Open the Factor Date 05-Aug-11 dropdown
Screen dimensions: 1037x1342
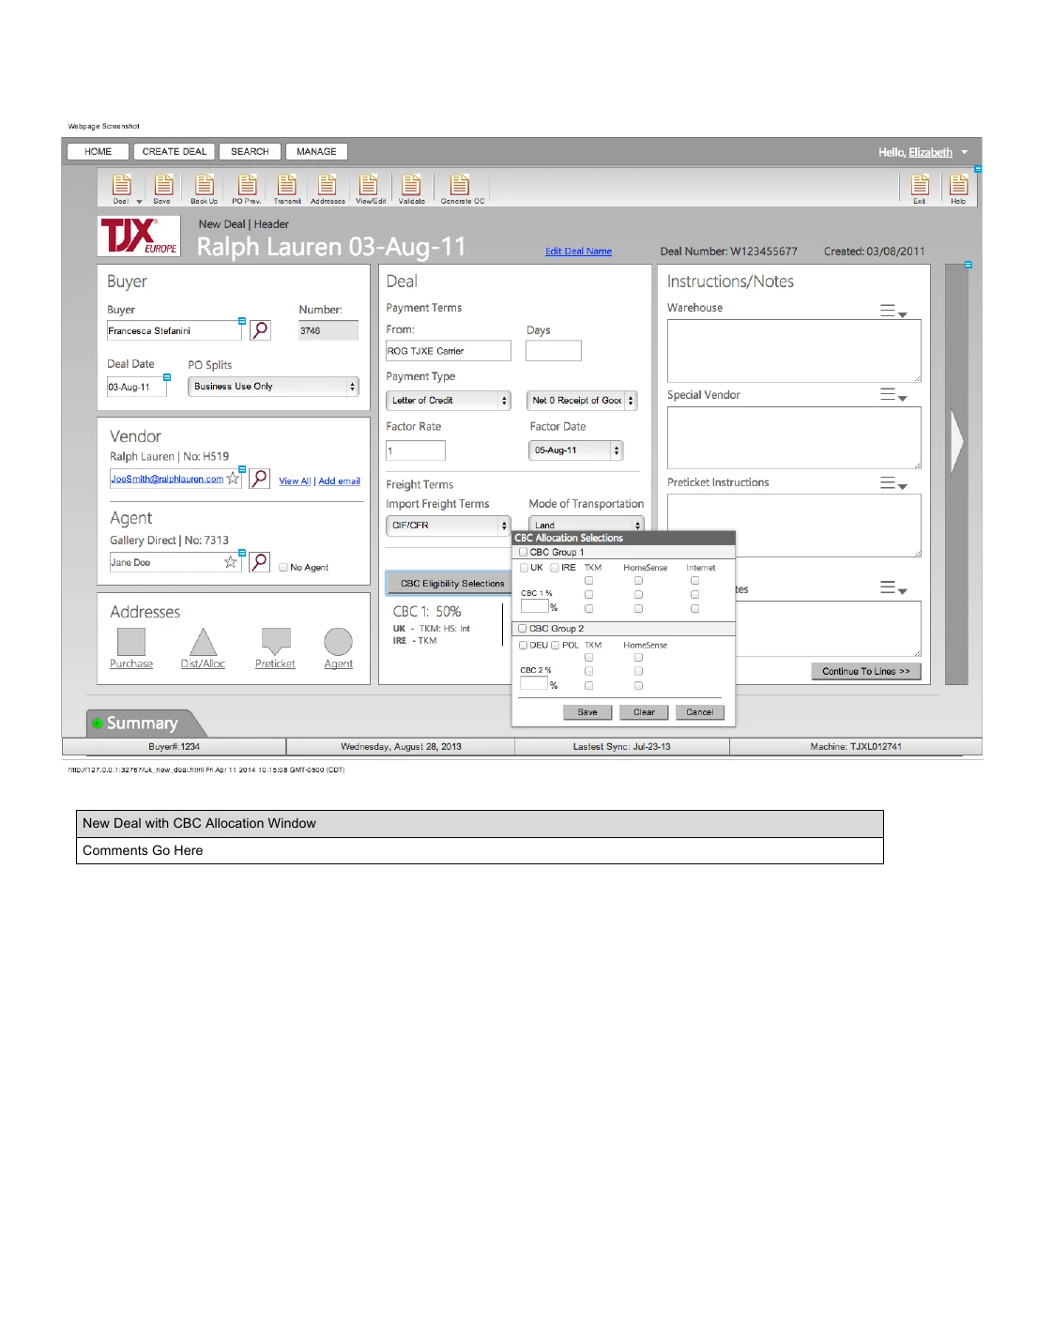(575, 450)
